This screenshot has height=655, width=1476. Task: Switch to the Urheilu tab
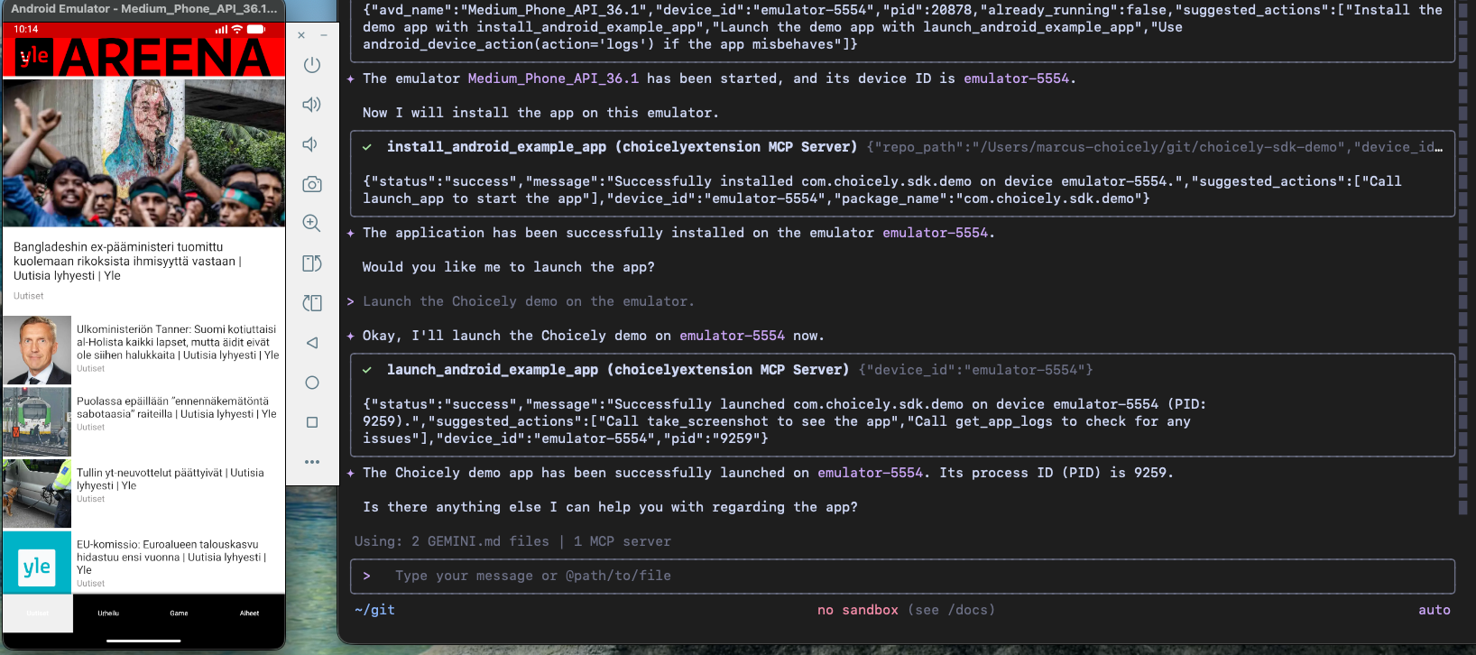(108, 613)
